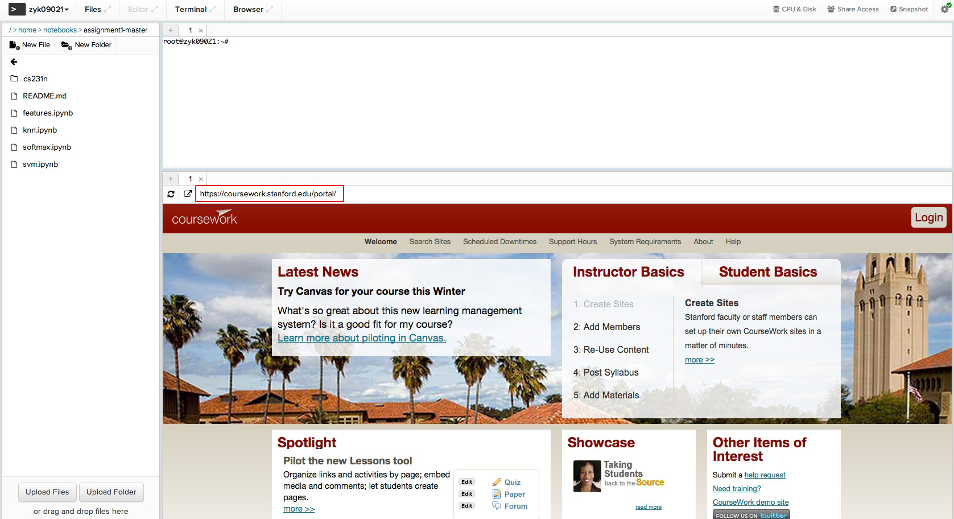
Task: Select the Editor tab
Action: (x=138, y=10)
